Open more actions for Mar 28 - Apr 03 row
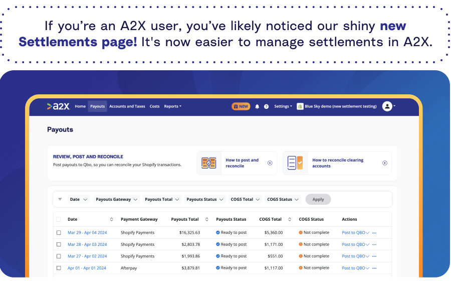Screen dimensions: 451x281 point(374,245)
